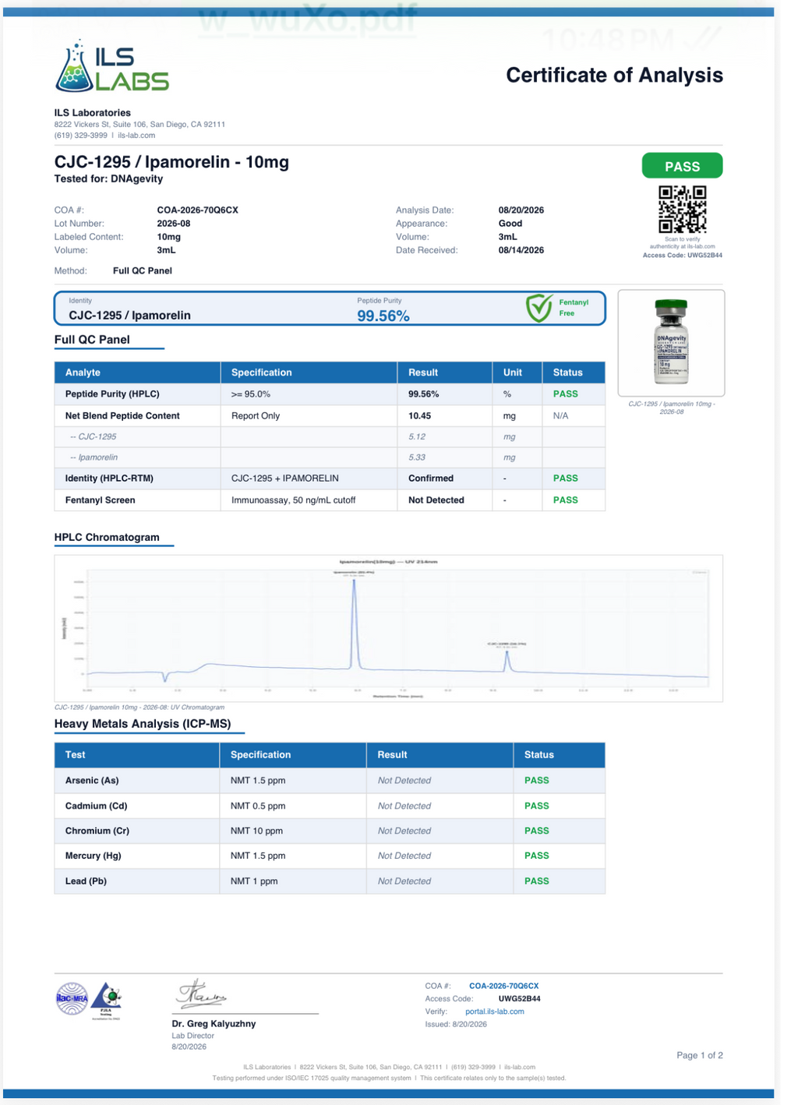Select the Method value 'Full QC Panel'

pyautogui.click(x=143, y=270)
